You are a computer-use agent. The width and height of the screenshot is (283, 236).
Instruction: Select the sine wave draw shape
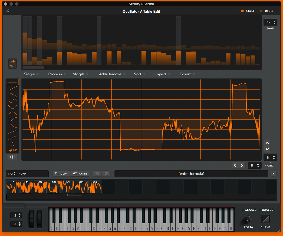[12, 100]
